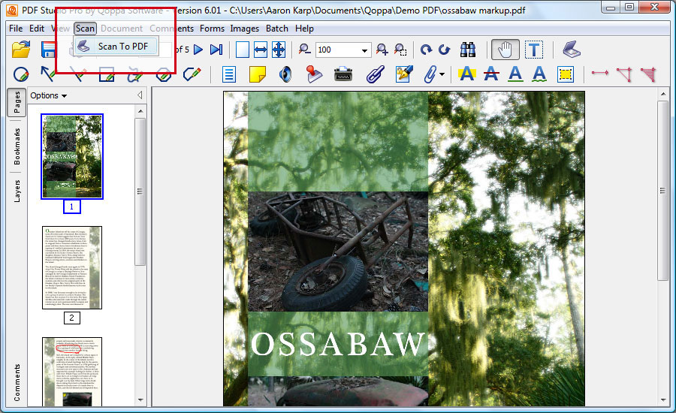The height and width of the screenshot is (413, 676).
Task: Open the zoom level dropdown
Action: click(x=364, y=50)
